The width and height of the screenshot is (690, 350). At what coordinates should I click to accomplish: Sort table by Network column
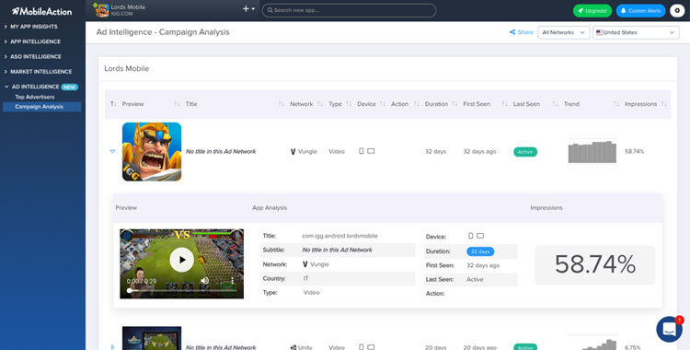[x=302, y=104]
